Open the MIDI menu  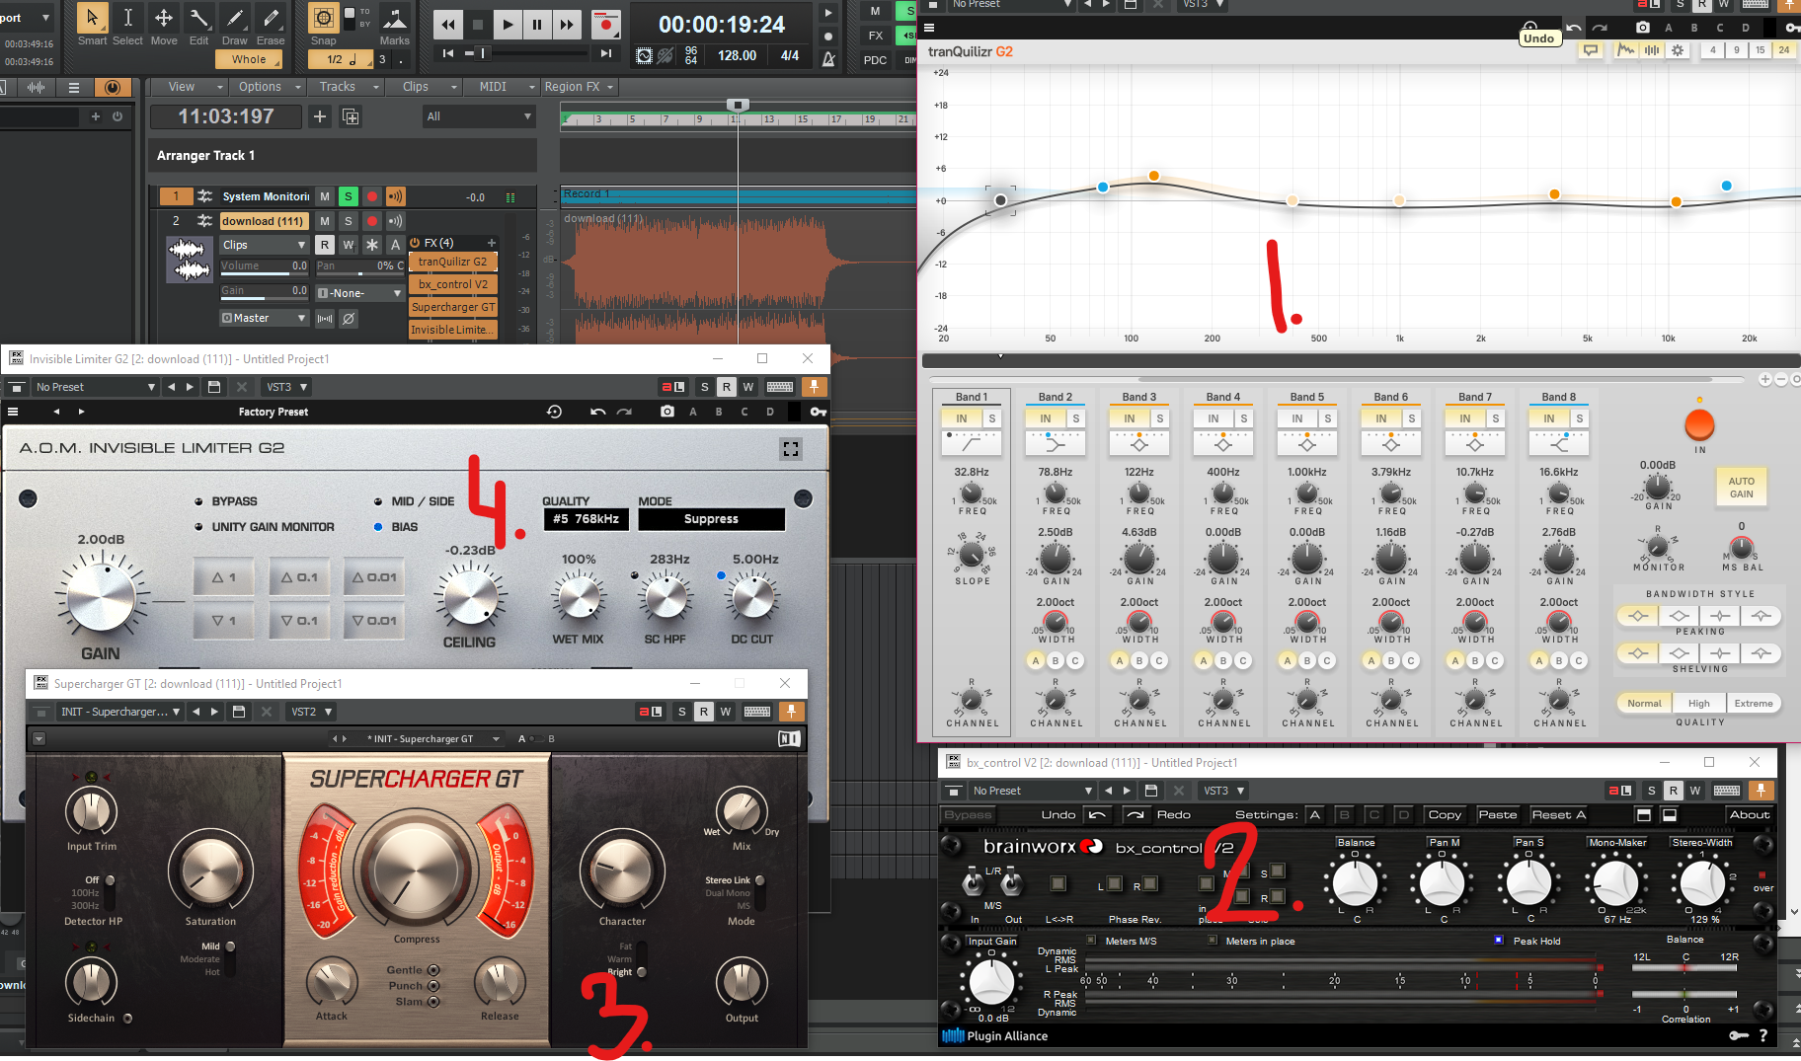click(501, 87)
